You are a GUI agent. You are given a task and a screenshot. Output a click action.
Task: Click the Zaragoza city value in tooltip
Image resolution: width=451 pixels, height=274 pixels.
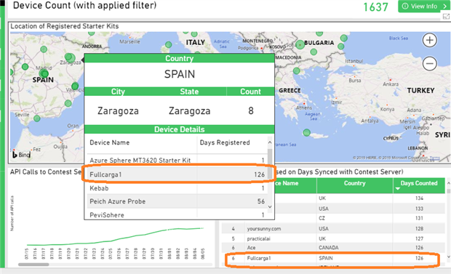[118, 110]
